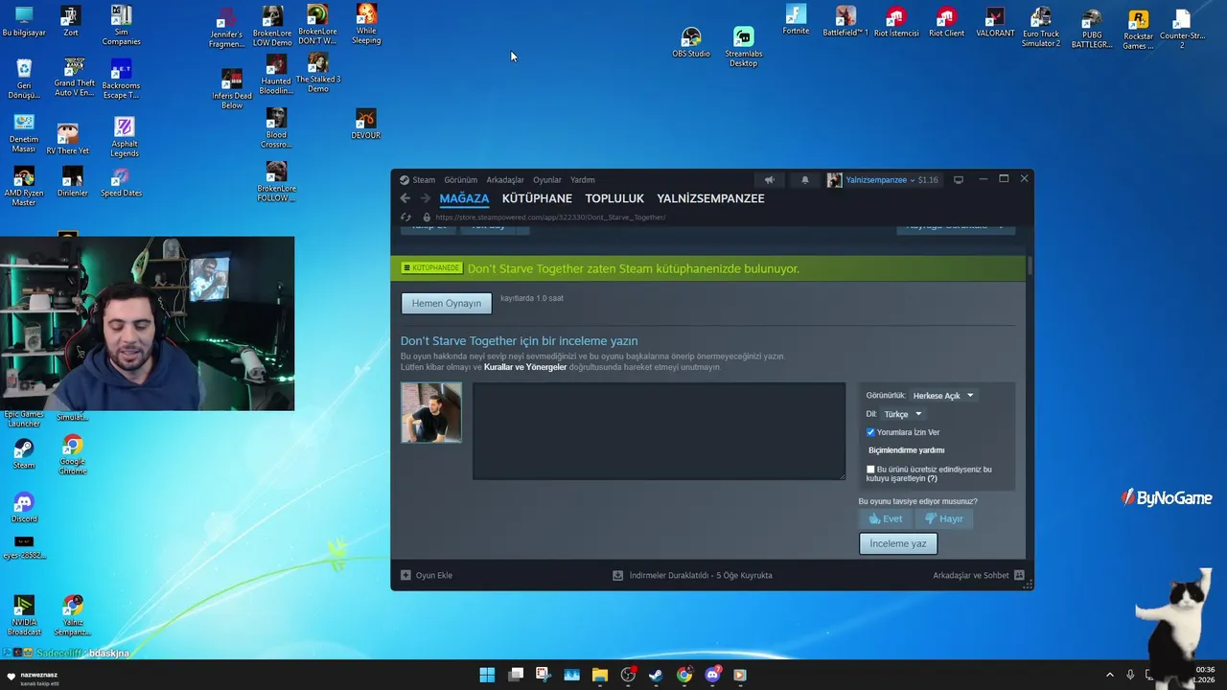Open Kurallar ve Yönergeler link

point(525,367)
